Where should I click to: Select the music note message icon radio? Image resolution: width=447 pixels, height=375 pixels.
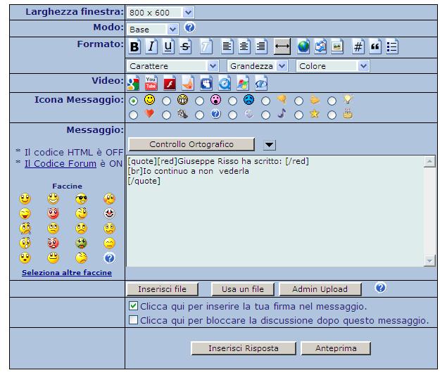[x=265, y=115]
